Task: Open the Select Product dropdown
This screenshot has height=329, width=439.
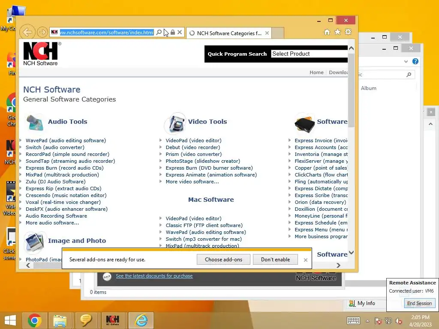Action: (x=310, y=54)
